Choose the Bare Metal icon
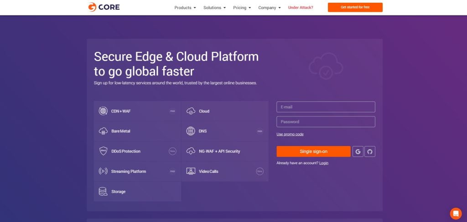 pyautogui.click(x=103, y=131)
